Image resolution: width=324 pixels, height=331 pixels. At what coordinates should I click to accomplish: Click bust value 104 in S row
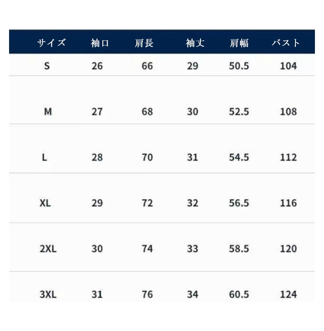coord(288,66)
